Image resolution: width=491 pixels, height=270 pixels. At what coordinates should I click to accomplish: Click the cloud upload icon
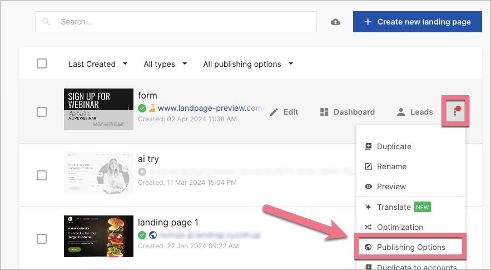pyautogui.click(x=335, y=22)
